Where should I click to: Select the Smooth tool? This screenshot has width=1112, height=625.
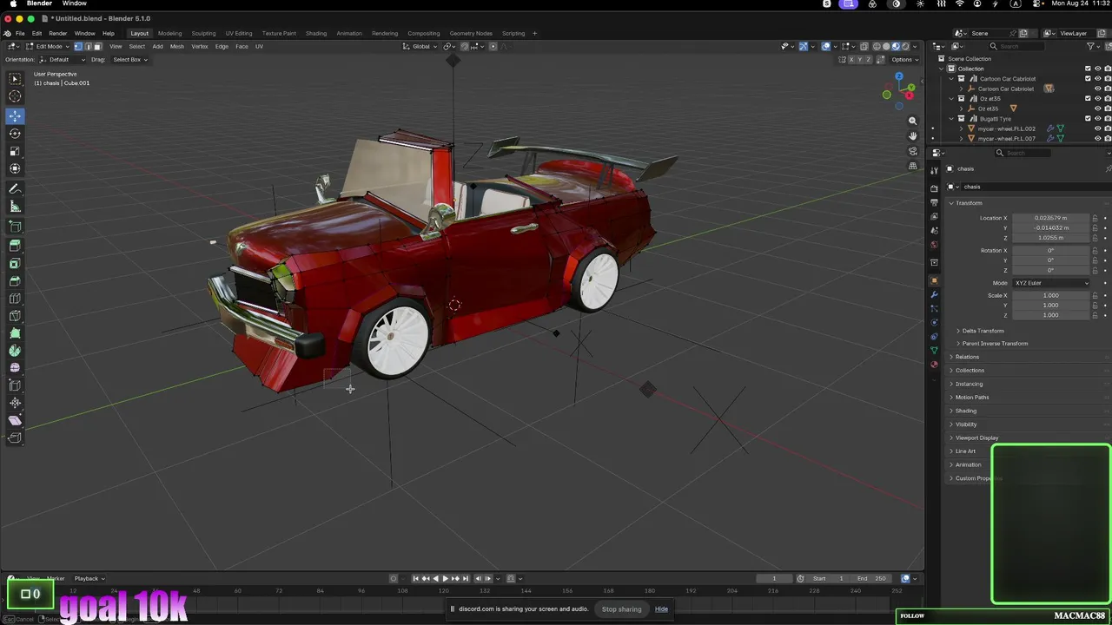coord(15,368)
